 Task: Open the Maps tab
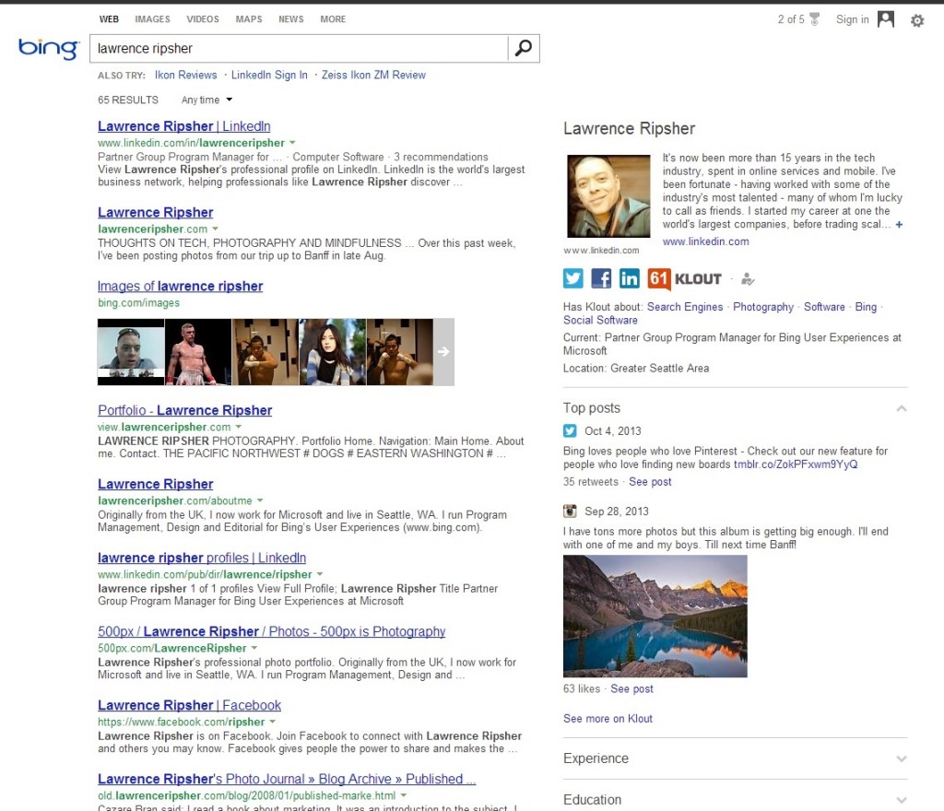point(248,19)
